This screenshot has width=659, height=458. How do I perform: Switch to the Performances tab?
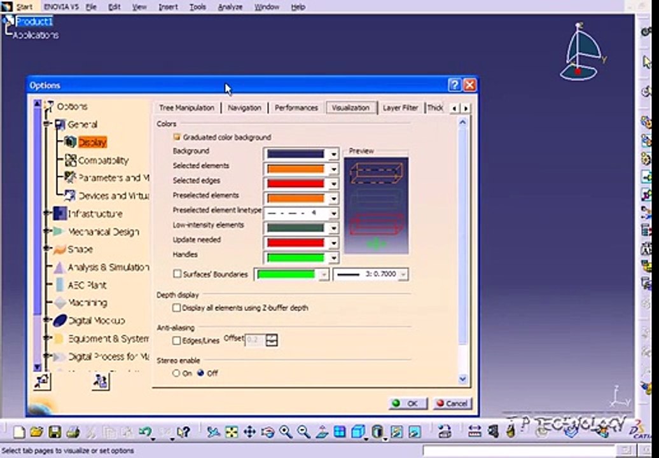pos(296,108)
